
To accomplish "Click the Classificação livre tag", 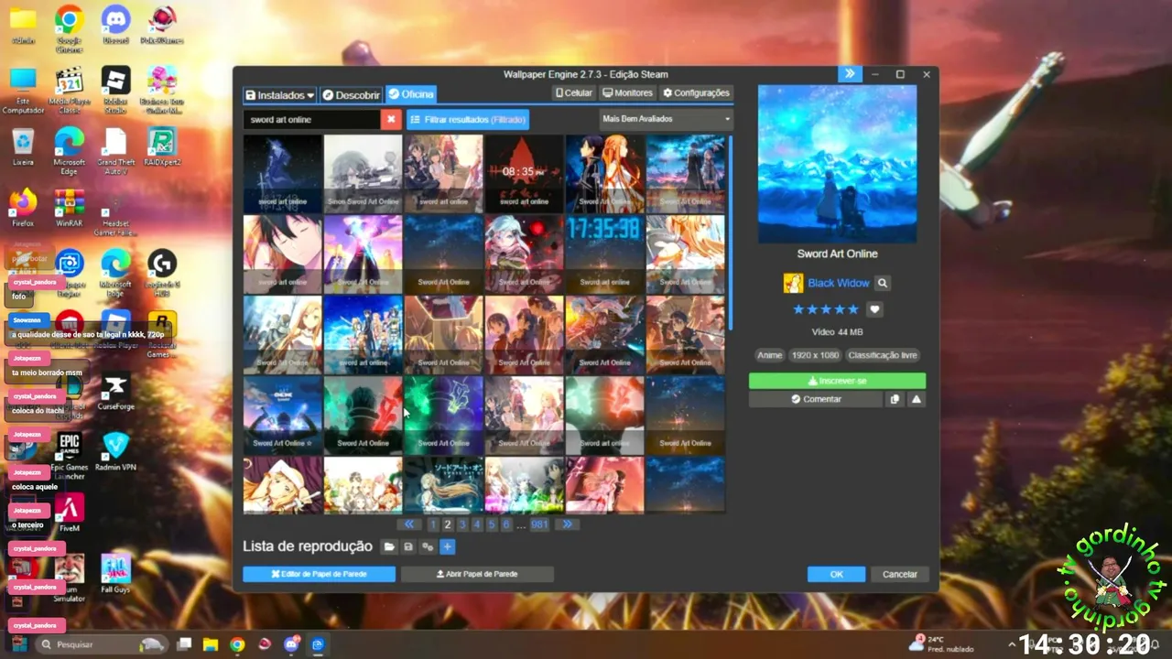I will (883, 355).
